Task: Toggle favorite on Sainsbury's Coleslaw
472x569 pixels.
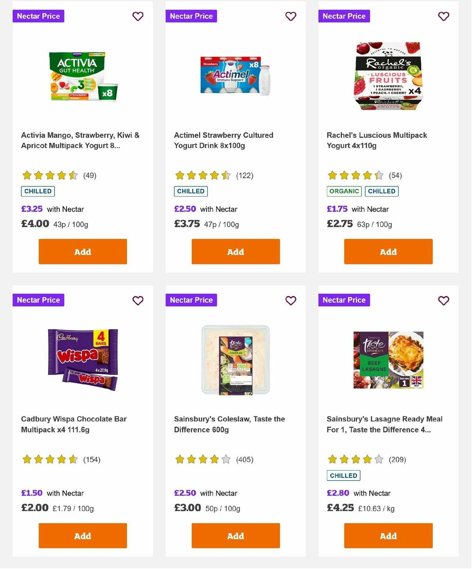Action: 291,300
